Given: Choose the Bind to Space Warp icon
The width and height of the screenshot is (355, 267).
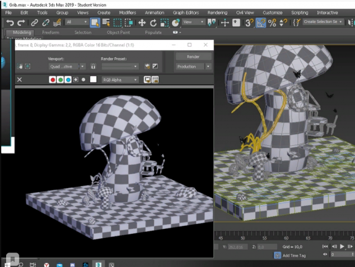Looking at the screenshot, I should tap(57, 22).
